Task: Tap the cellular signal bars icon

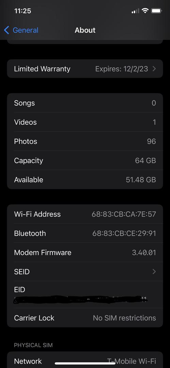Action: 135,11
